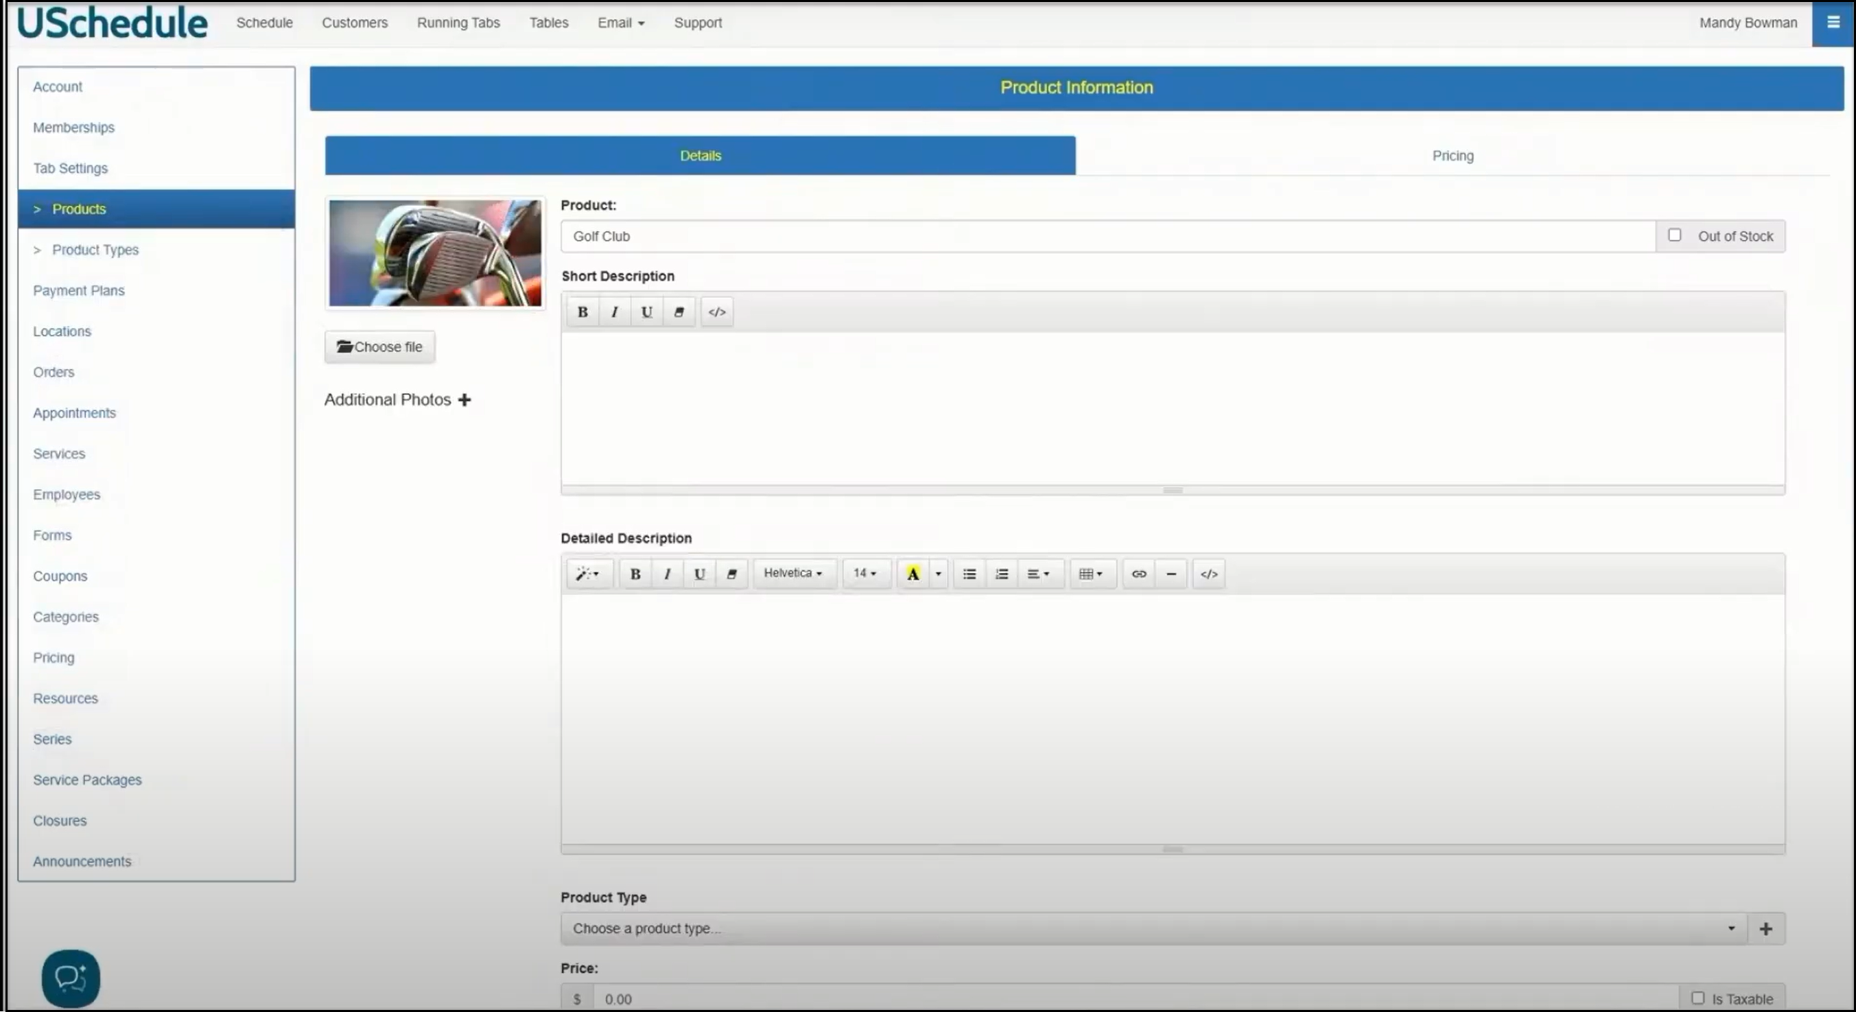The image size is (1856, 1012).
Task: Insert link in Detailed Description editor
Action: click(x=1138, y=574)
